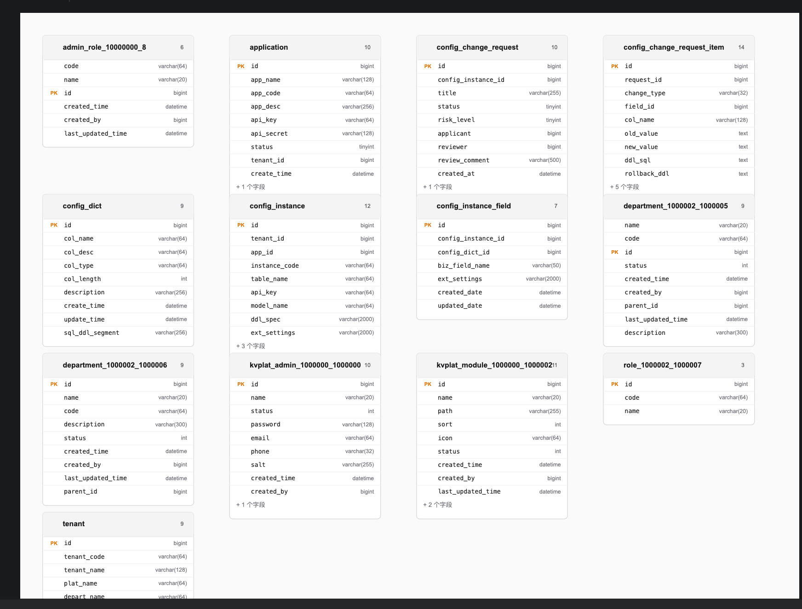Select instance_code field in config_instance

coord(305,265)
